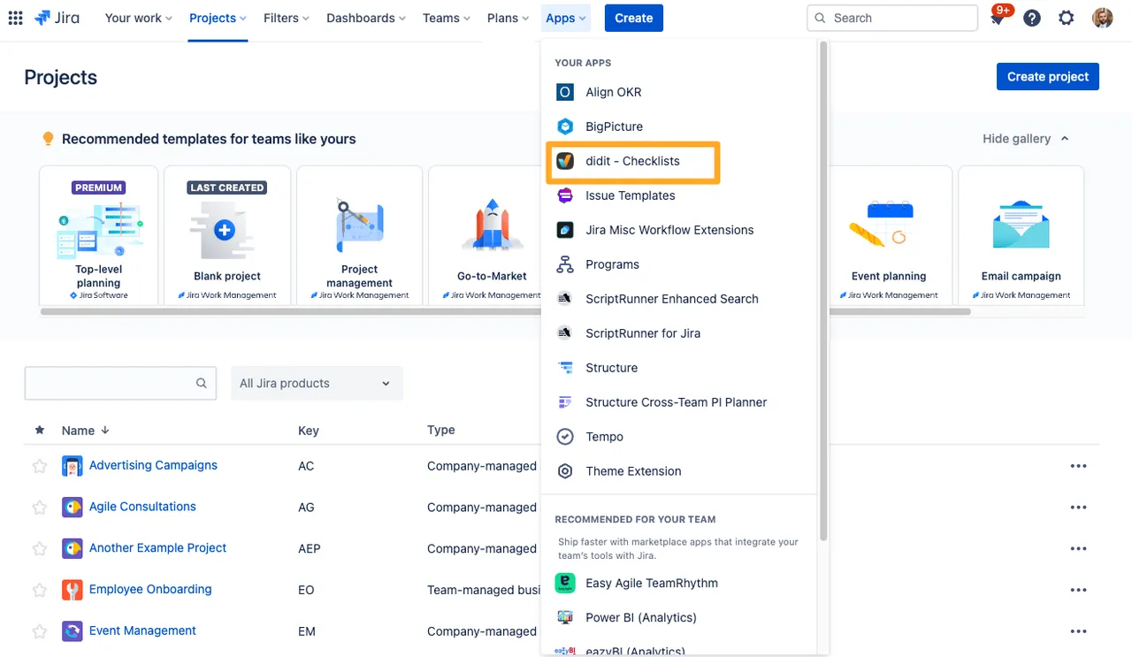The width and height of the screenshot is (1132, 657).
Task: Click the BigPicture app icon
Action: (565, 126)
